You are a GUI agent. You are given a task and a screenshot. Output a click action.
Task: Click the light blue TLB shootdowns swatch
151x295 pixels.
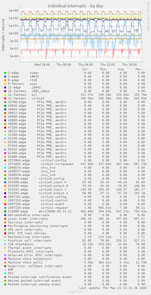(x=5, y=244)
